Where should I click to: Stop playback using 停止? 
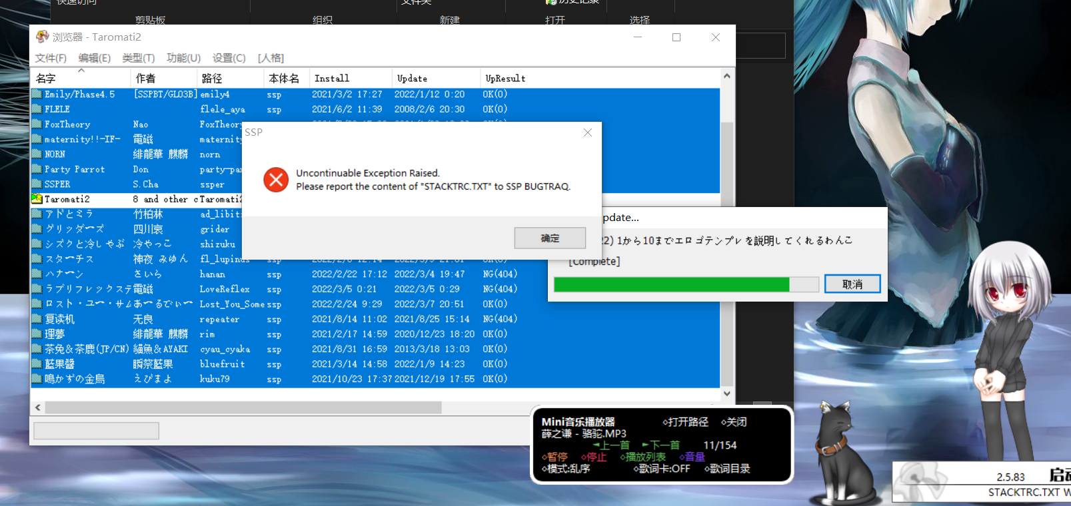(594, 457)
